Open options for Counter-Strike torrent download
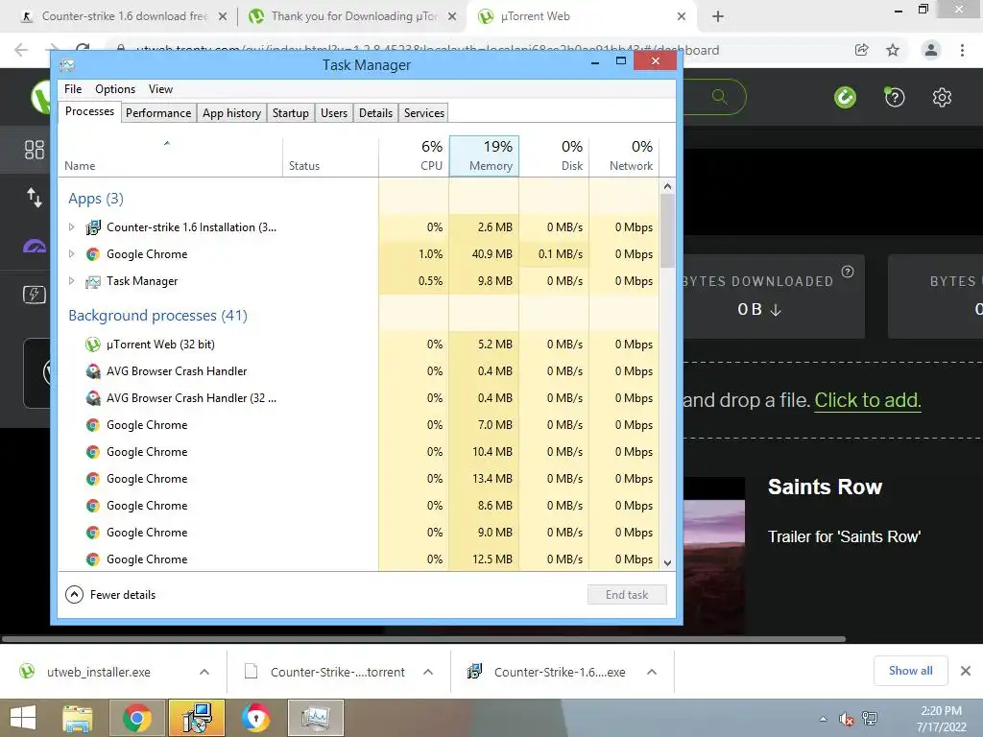Image resolution: width=983 pixels, height=737 pixels. tap(428, 672)
